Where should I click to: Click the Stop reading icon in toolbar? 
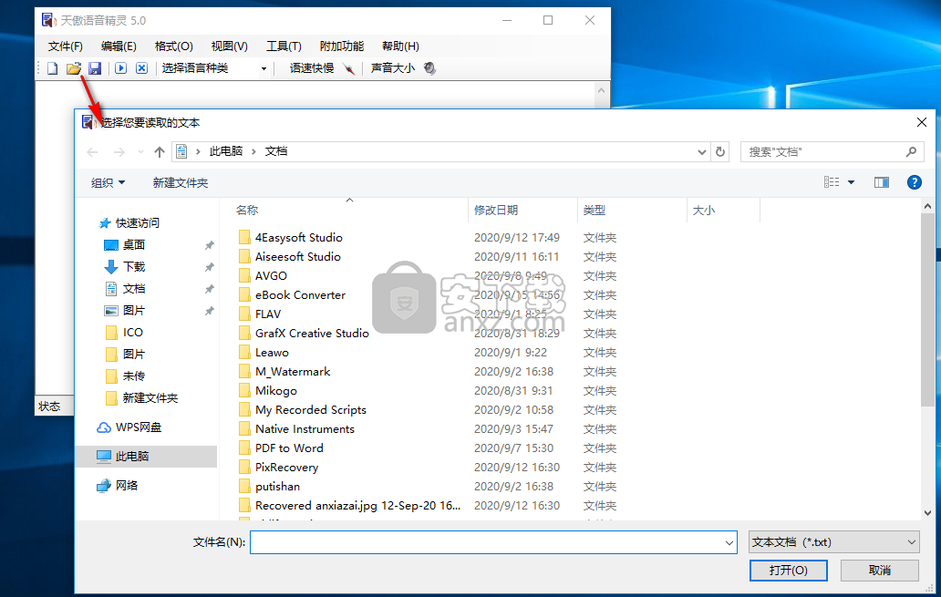point(141,68)
